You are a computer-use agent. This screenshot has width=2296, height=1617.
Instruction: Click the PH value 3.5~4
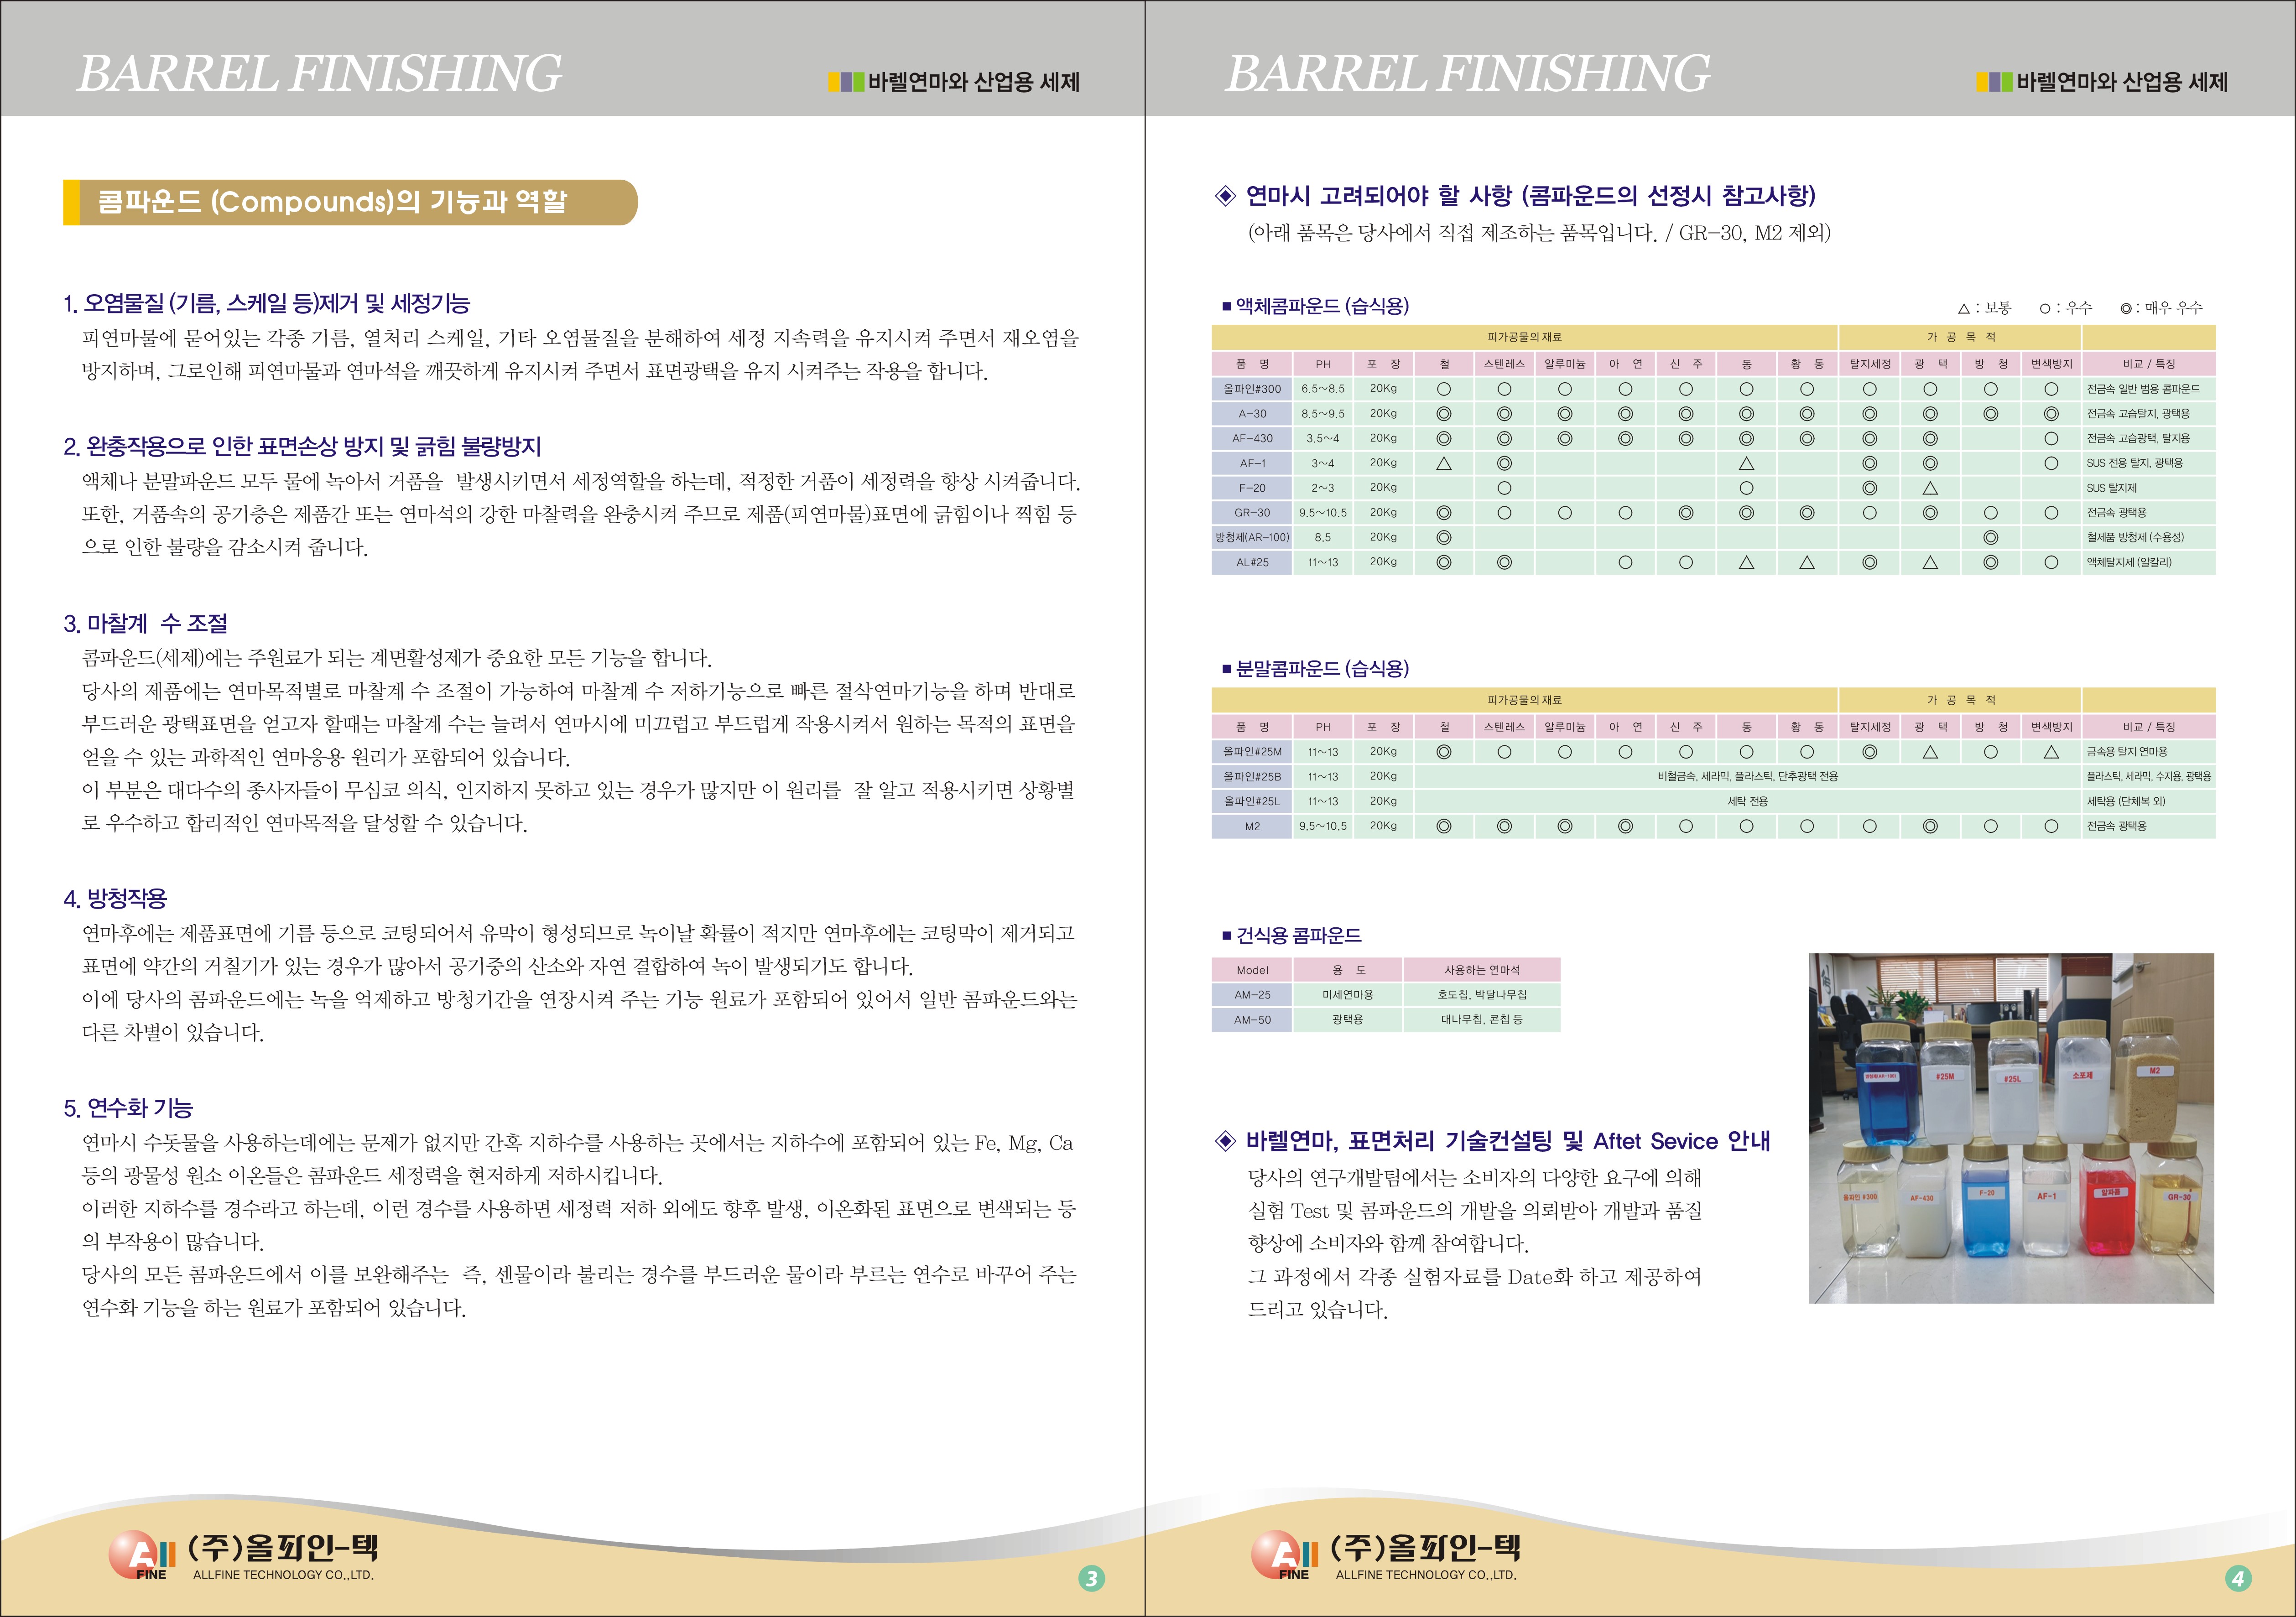(x=1323, y=438)
